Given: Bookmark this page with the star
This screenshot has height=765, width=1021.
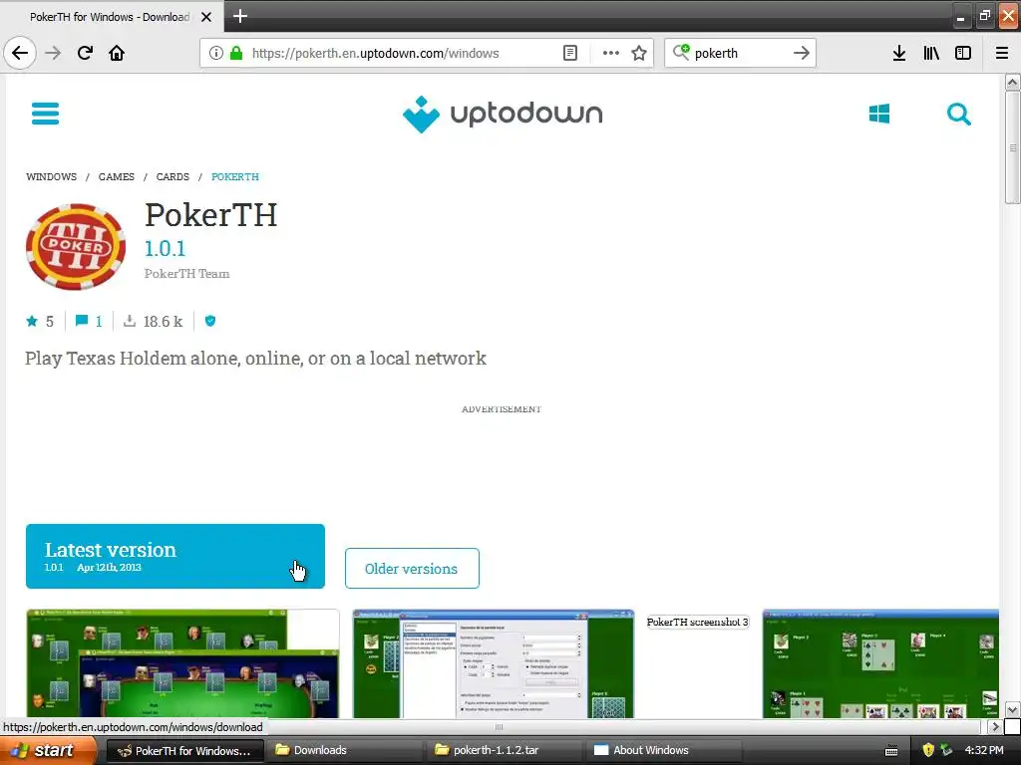Looking at the screenshot, I should (639, 54).
